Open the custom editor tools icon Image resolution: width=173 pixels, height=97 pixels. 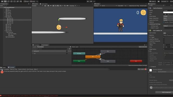click(21, 1)
